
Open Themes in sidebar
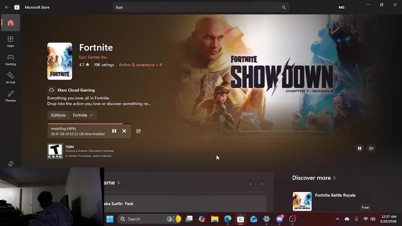point(11,96)
